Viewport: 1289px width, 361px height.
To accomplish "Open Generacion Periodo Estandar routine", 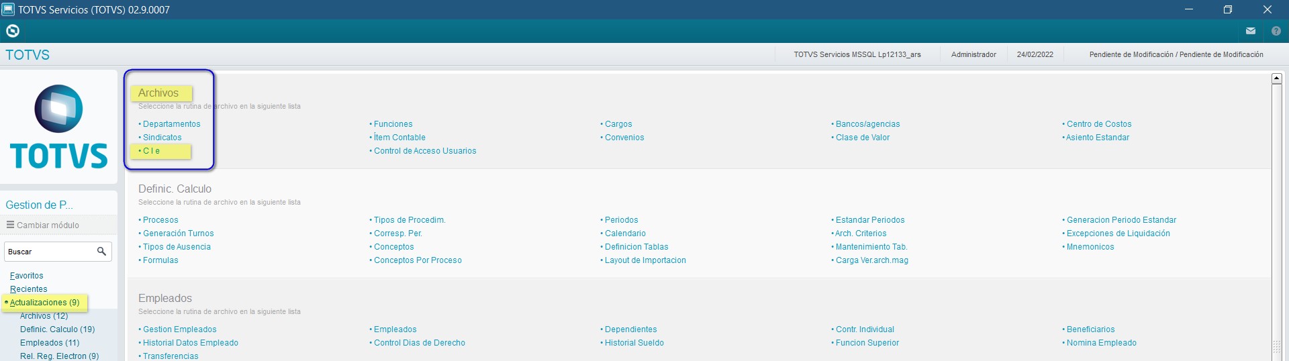I will click(x=1121, y=220).
